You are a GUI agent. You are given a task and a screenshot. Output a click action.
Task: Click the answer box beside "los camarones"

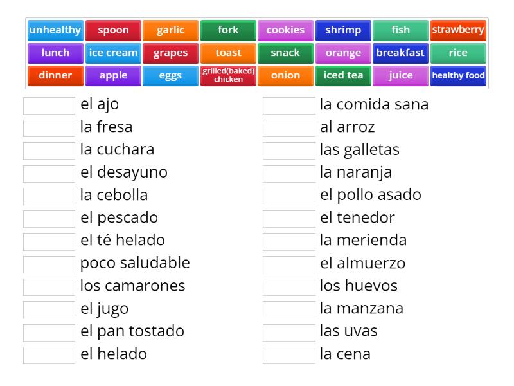[49, 286]
